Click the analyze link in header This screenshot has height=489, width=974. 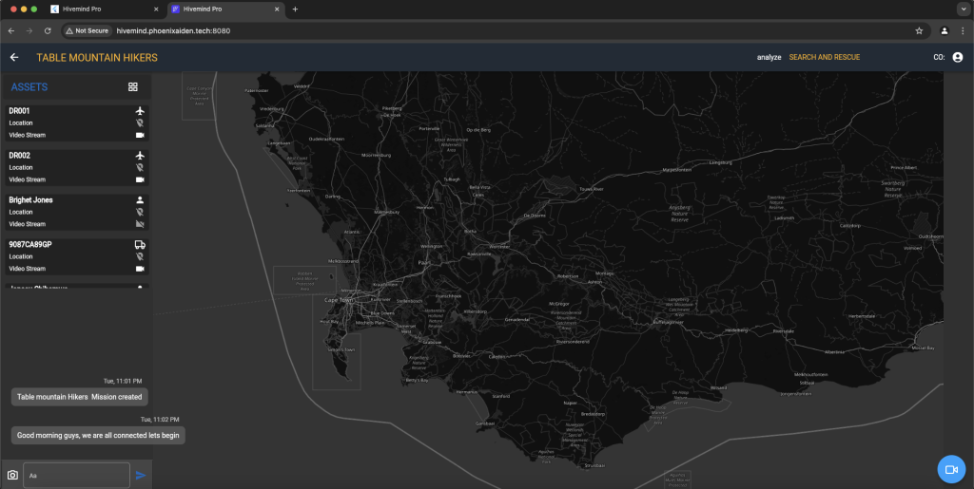pyautogui.click(x=769, y=57)
